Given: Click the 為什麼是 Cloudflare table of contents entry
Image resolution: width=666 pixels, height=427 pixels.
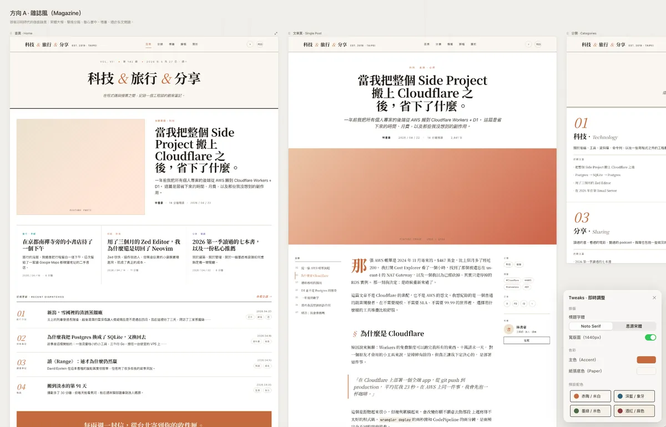Looking at the screenshot, I should click(314, 275).
